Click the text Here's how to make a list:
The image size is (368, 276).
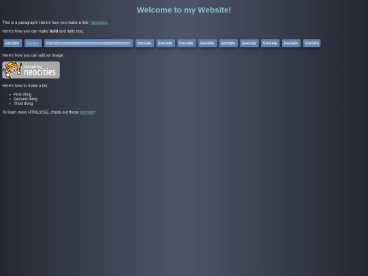pyautogui.click(x=25, y=86)
